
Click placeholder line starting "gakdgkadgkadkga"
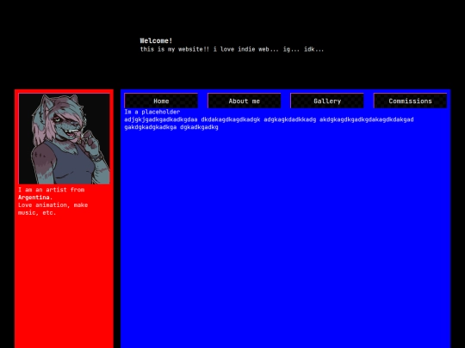171,127
